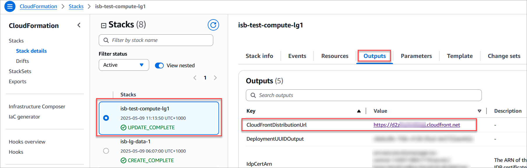Image resolution: width=527 pixels, height=168 pixels.
Task: Open the Active filter status dropdown
Action: (x=124, y=65)
